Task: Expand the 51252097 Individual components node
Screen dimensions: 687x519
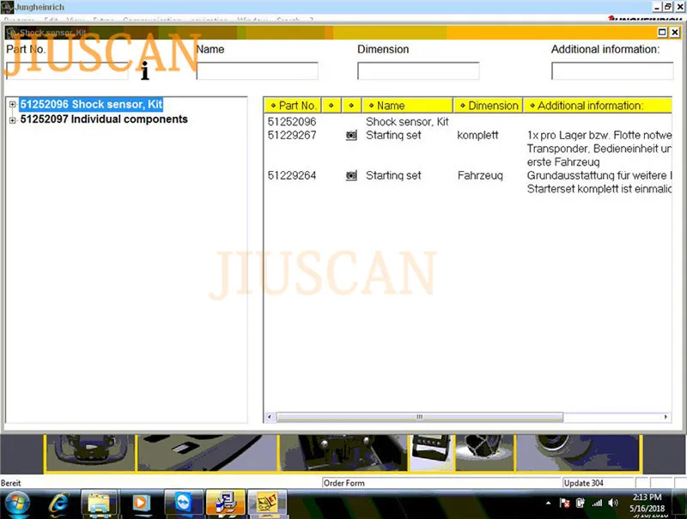Action: (x=12, y=119)
